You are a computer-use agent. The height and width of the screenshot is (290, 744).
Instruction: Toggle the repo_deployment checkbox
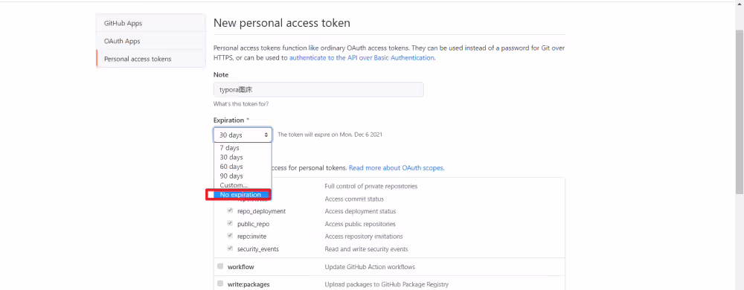[x=230, y=211]
